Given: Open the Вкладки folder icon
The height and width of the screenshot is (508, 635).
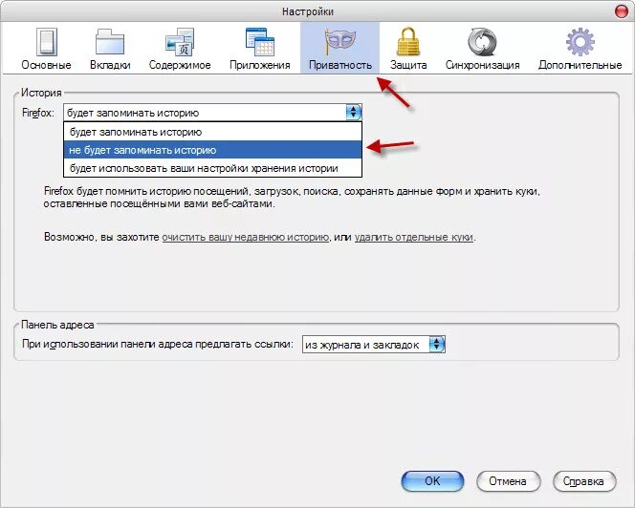Looking at the screenshot, I should click(110, 42).
